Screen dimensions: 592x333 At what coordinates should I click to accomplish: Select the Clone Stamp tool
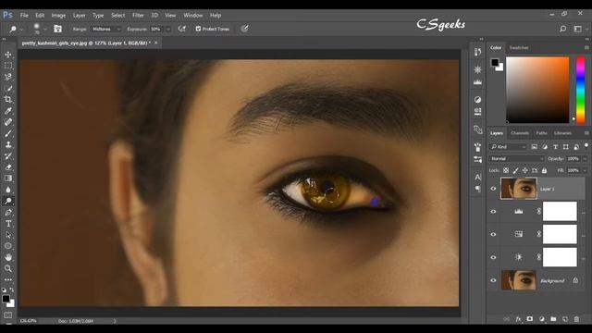coord(8,144)
